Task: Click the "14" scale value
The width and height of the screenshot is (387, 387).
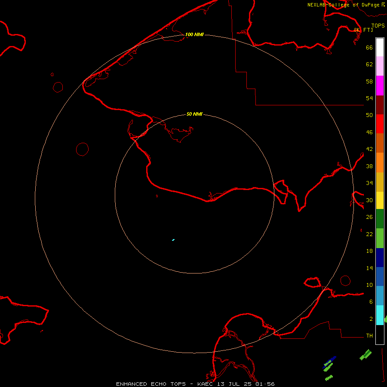Action: point(369,268)
